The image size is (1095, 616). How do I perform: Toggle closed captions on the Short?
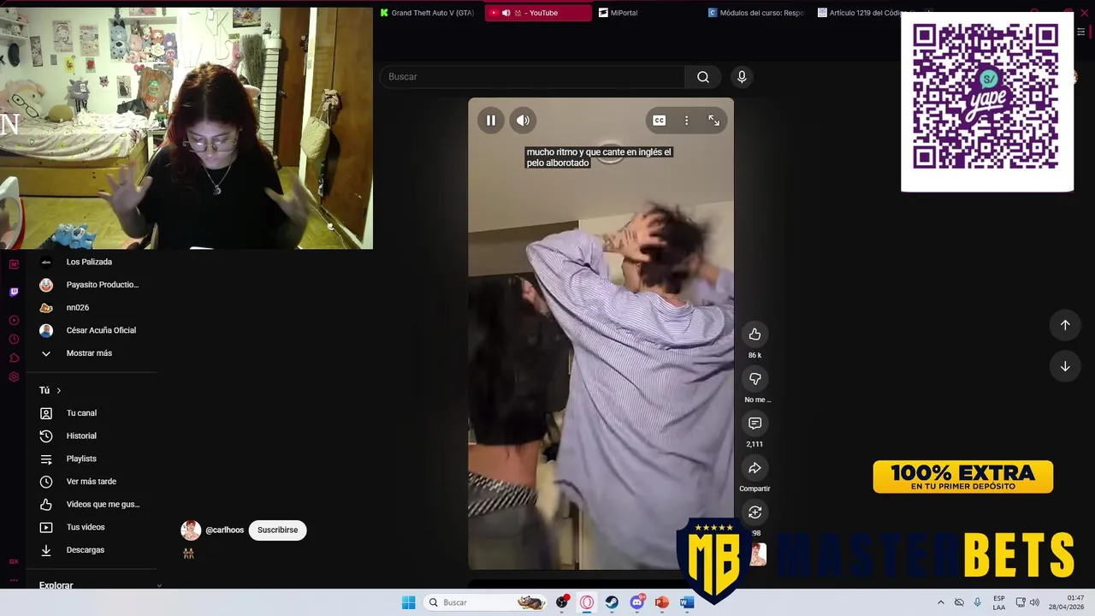pos(659,121)
